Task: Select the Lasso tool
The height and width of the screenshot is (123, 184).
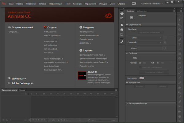Action: tap(180, 34)
